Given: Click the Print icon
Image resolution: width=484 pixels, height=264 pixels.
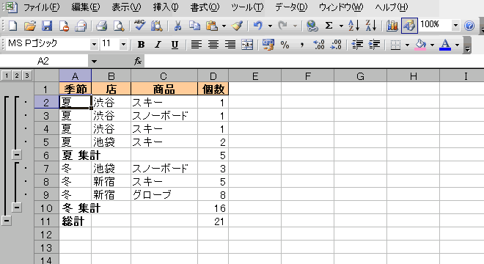Looking at the screenshot, I should [x=101, y=26].
